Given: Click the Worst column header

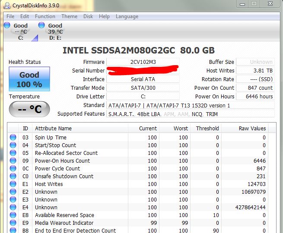Looking at the screenshot, I should coord(175,128).
